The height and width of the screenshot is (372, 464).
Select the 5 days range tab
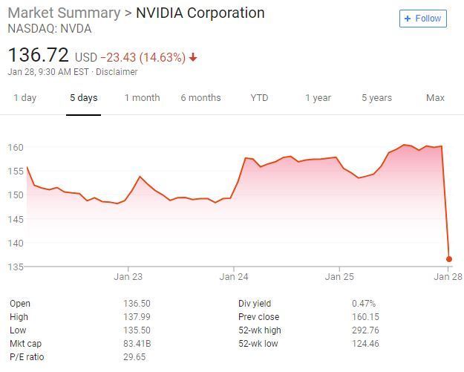(83, 98)
